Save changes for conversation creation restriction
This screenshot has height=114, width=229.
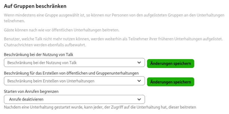coord(171,82)
